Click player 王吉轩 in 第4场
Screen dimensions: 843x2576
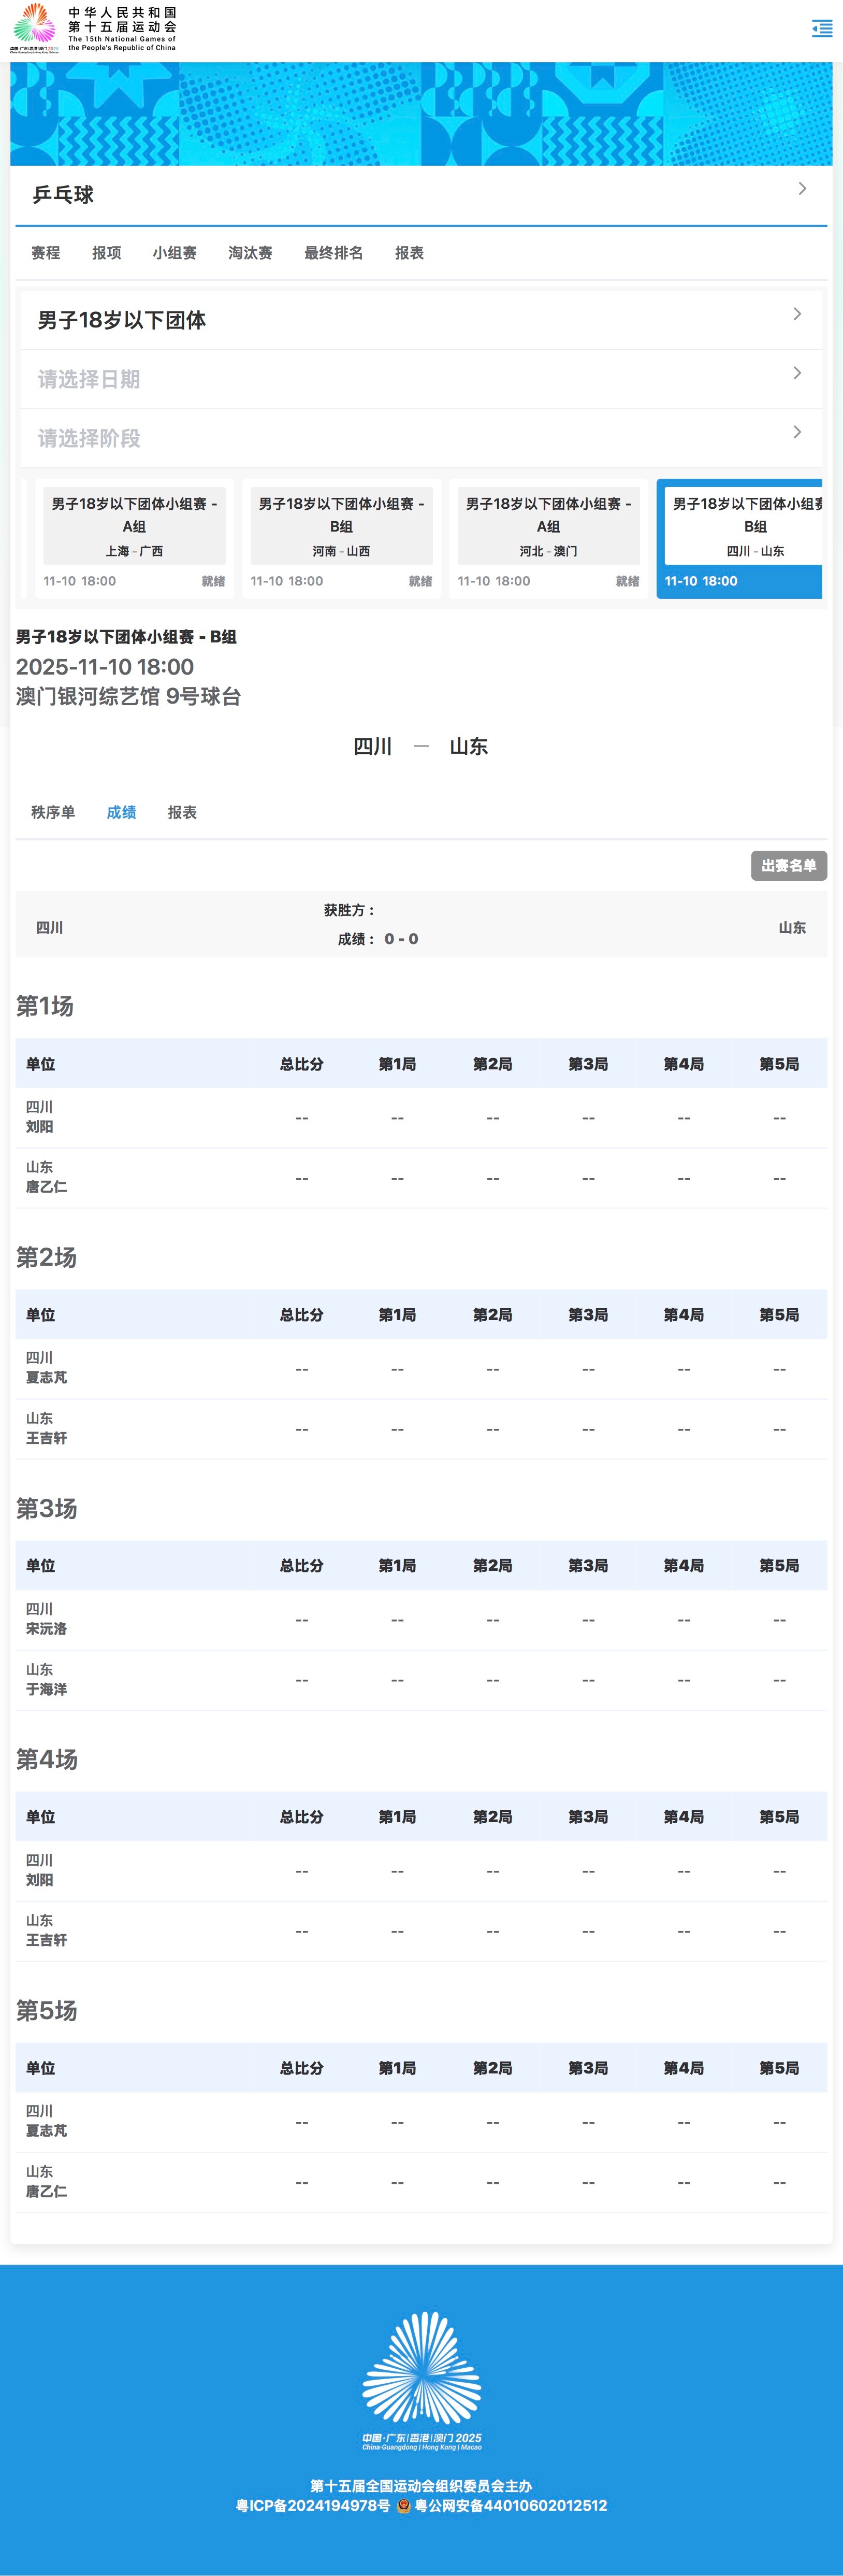[47, 1940]
